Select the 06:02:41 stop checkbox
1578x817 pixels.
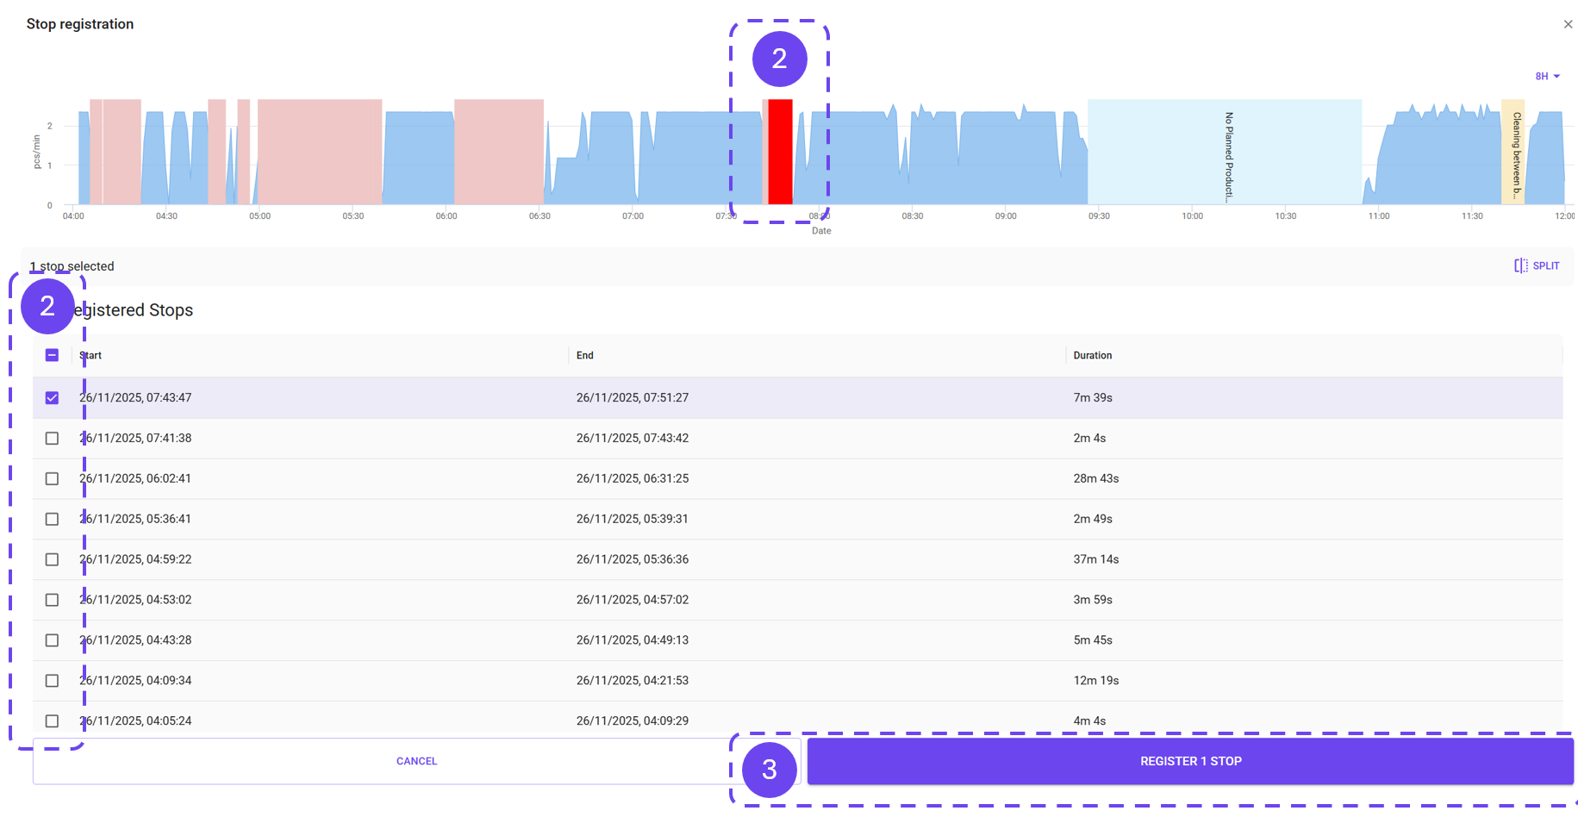click(x=52, y=478)
